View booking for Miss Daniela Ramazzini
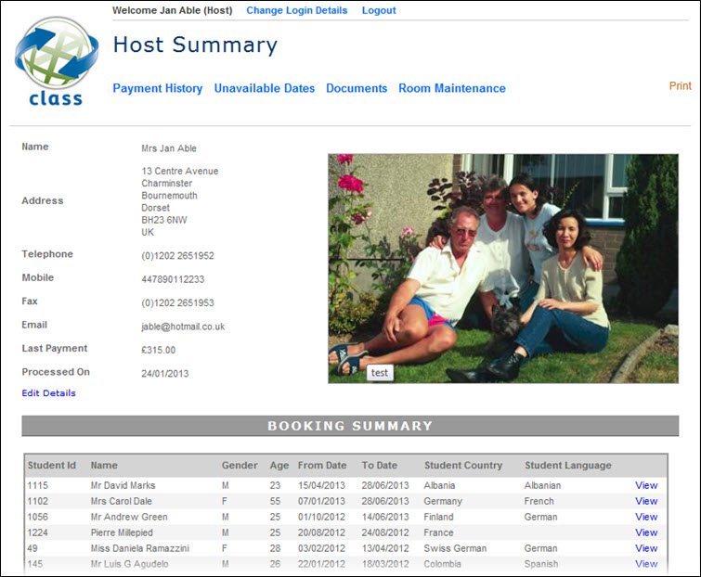701x577 pixels. click(x=646, y=548)
